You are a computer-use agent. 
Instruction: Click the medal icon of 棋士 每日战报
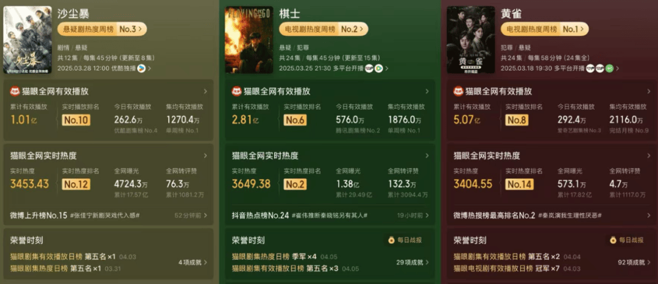coord(391,240)
